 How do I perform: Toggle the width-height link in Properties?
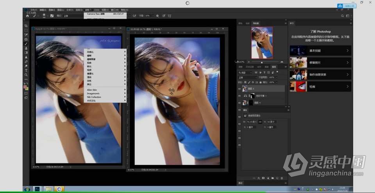tap(260, 122)
